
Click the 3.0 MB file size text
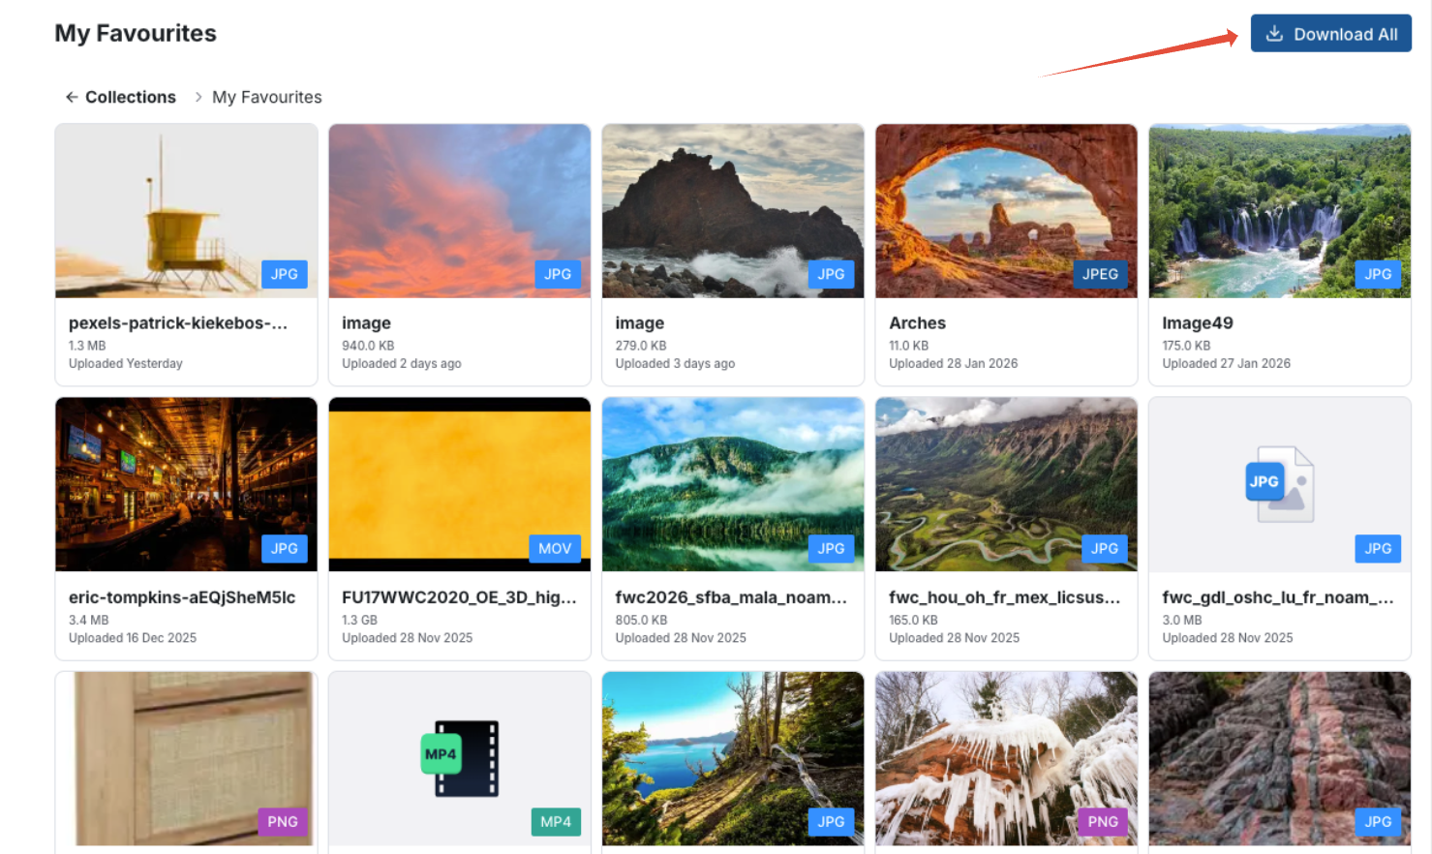[1182, 620]
